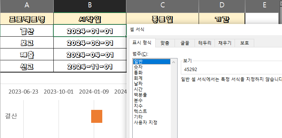Click the 시작일 header cell
This screenshot has width=282, height=138.
pos(90,18)
